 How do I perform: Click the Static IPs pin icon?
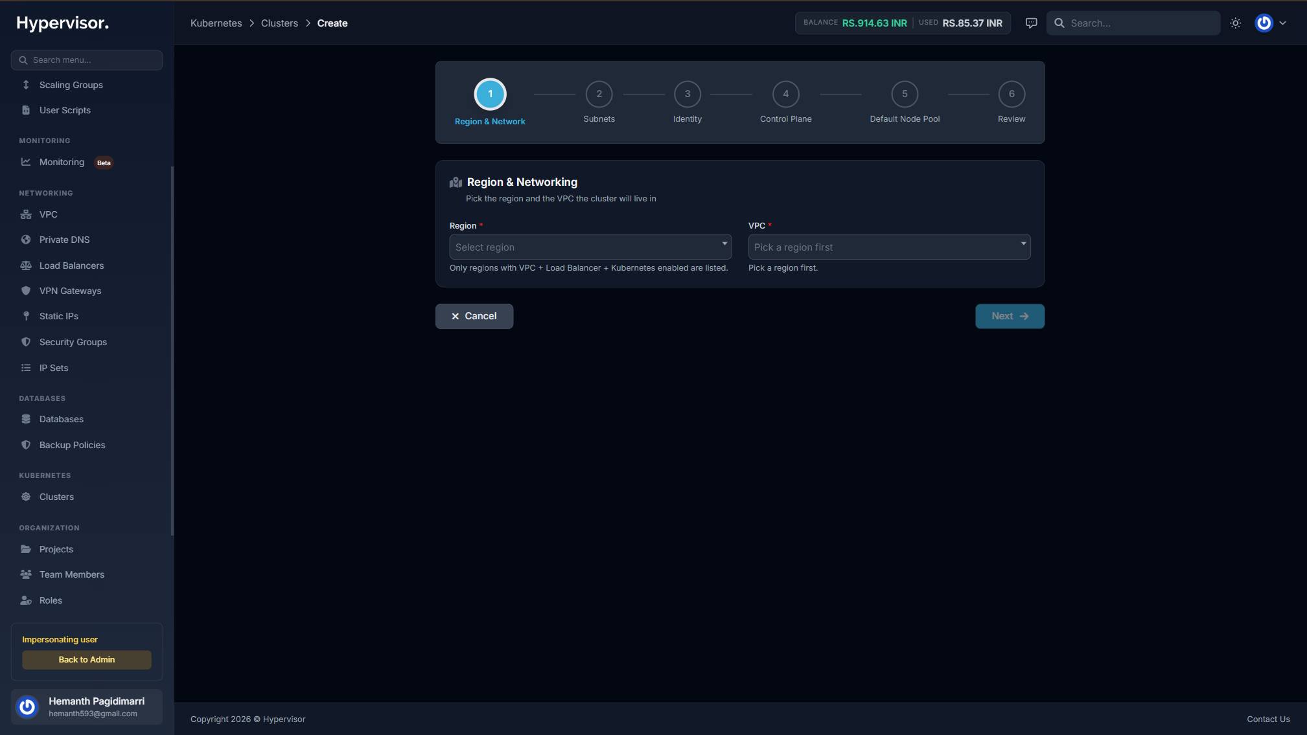26,316
